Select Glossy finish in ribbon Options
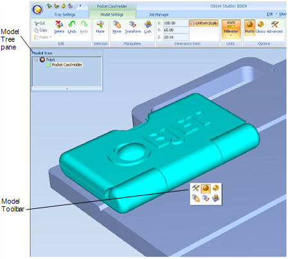 (x=261, y=27)
